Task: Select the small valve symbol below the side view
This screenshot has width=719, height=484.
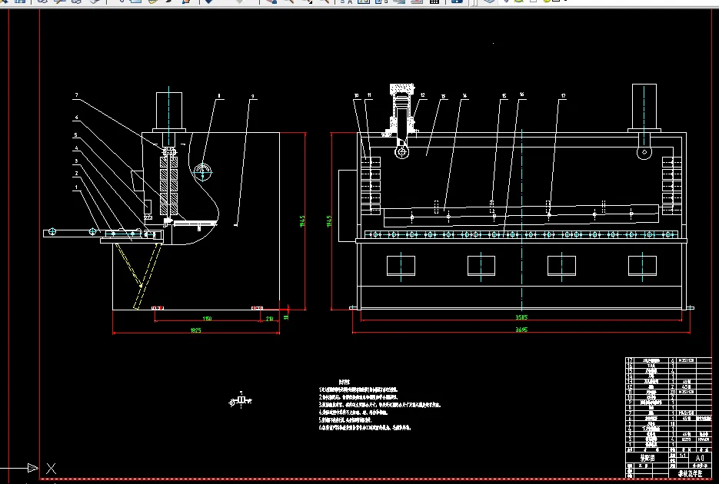Action: [x=240, y=400]
